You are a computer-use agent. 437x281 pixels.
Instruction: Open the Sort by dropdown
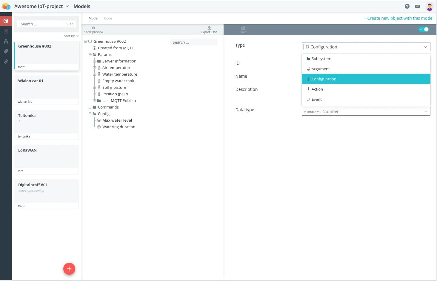71,36
